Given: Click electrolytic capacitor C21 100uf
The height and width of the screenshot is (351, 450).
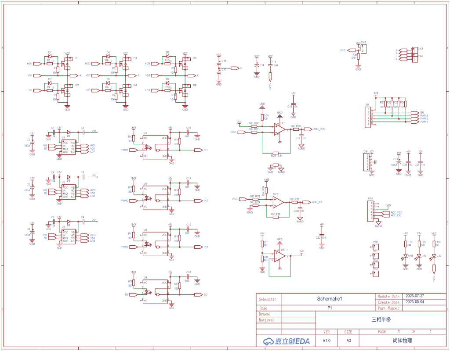Looking at the screenshot, I should point(399,162).
